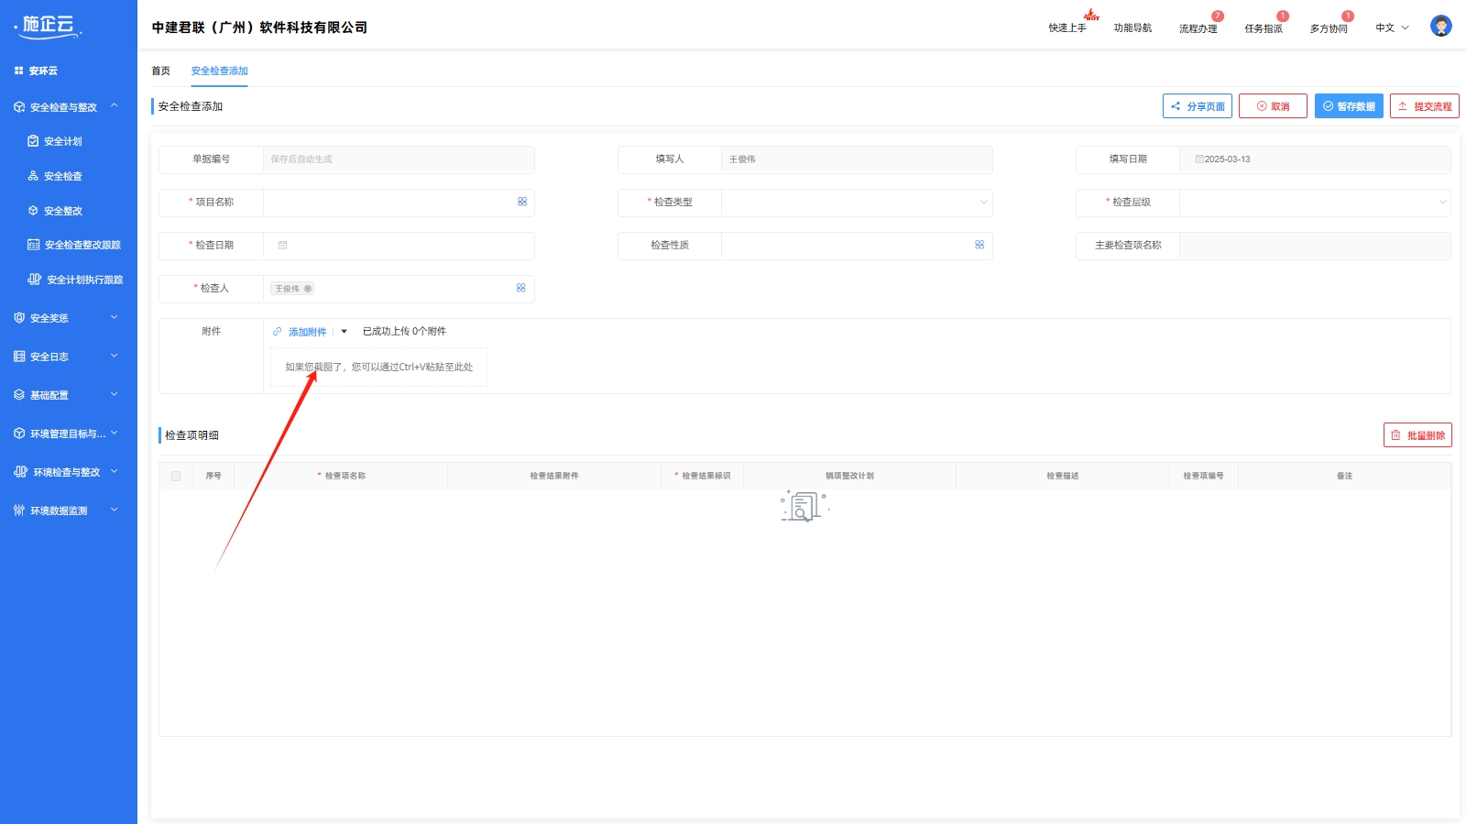
Task: Click the screenshot paste area for attachments
Action: click(x=378, y=367)
